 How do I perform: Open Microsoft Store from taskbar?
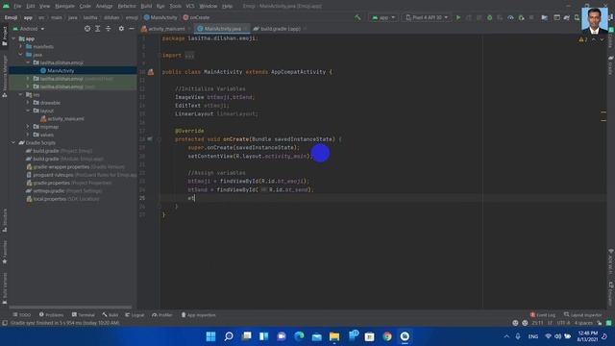(369, 336)
